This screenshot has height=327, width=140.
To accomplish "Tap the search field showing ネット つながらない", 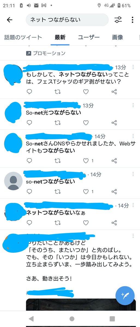I will click(67, 20).
